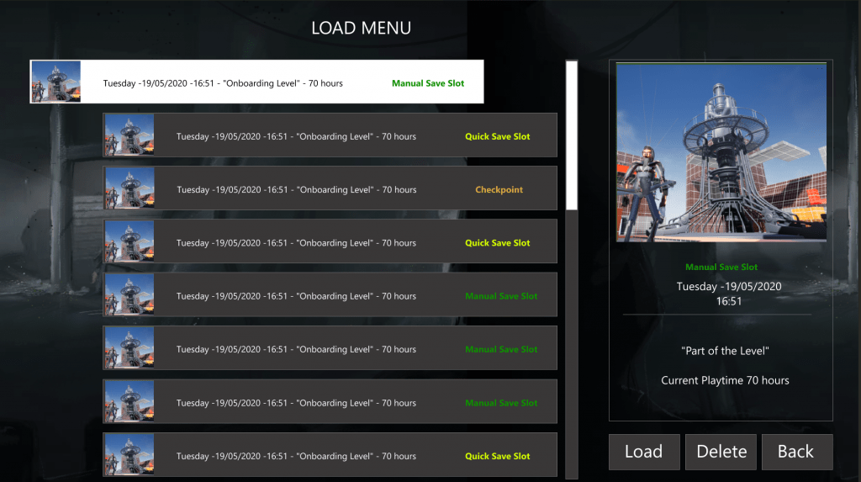861x482 pixels.
Task: Pick the bottom-most Quick Save Slot row
Action: point(330,454)
